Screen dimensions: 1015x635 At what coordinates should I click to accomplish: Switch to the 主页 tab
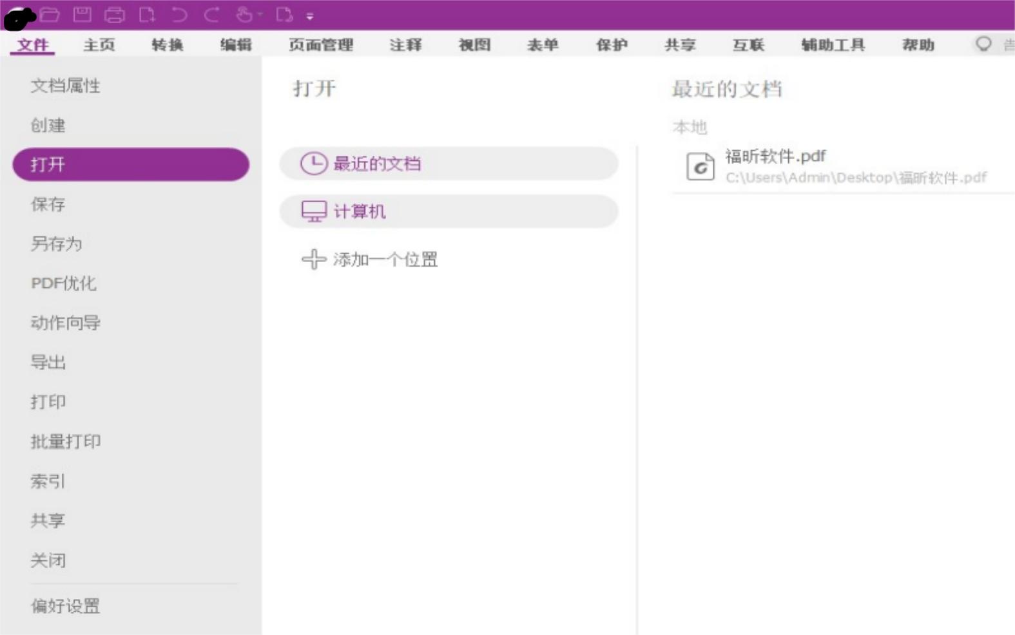99,44
